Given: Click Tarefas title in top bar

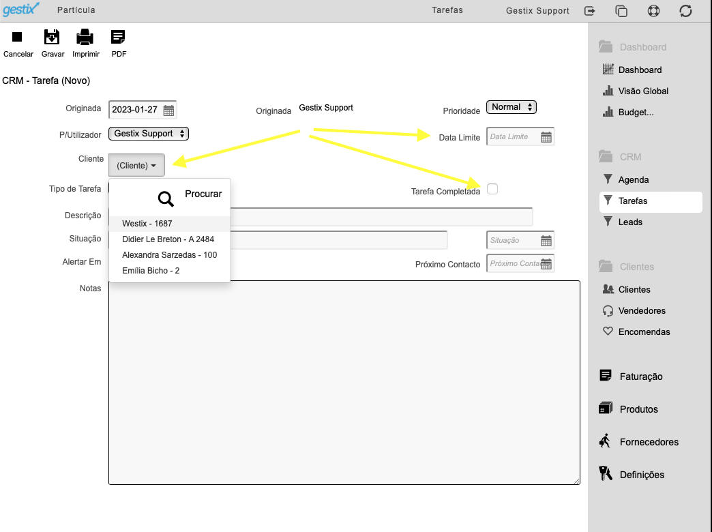Looking at the screenshot, I should coord(447,10).
